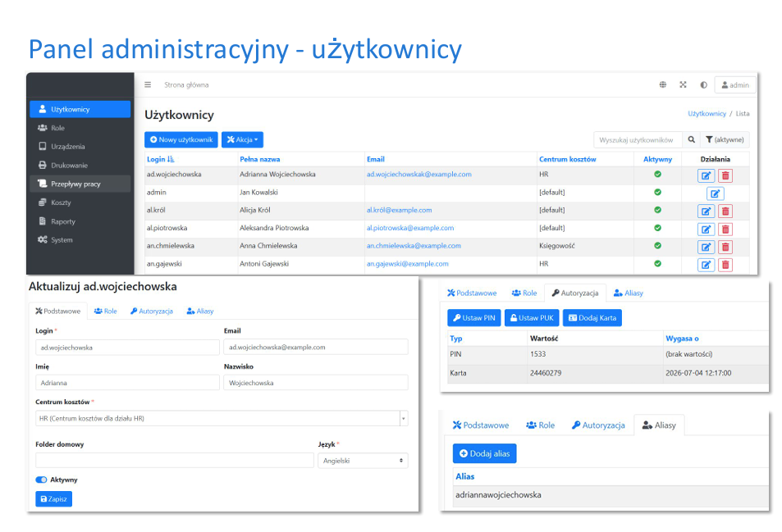Delete user al.król with the trash icon

click(x=725, y=211)
